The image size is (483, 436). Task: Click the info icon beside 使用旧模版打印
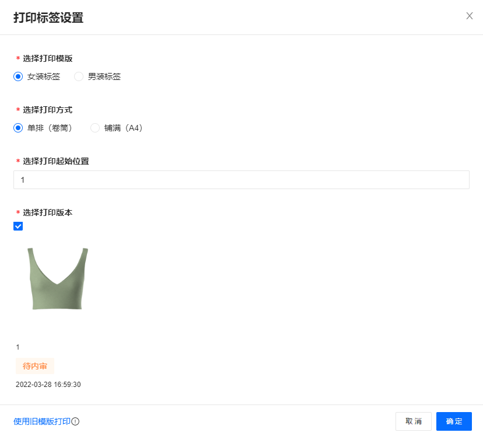click(x=75, y=421)
